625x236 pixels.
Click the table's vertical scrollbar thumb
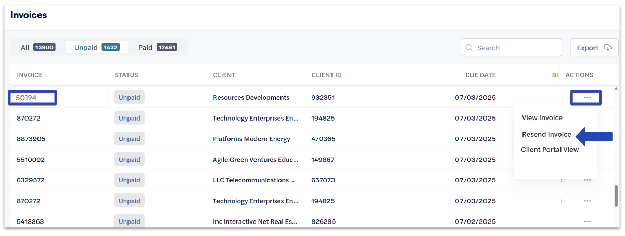(x=617, y=195)
